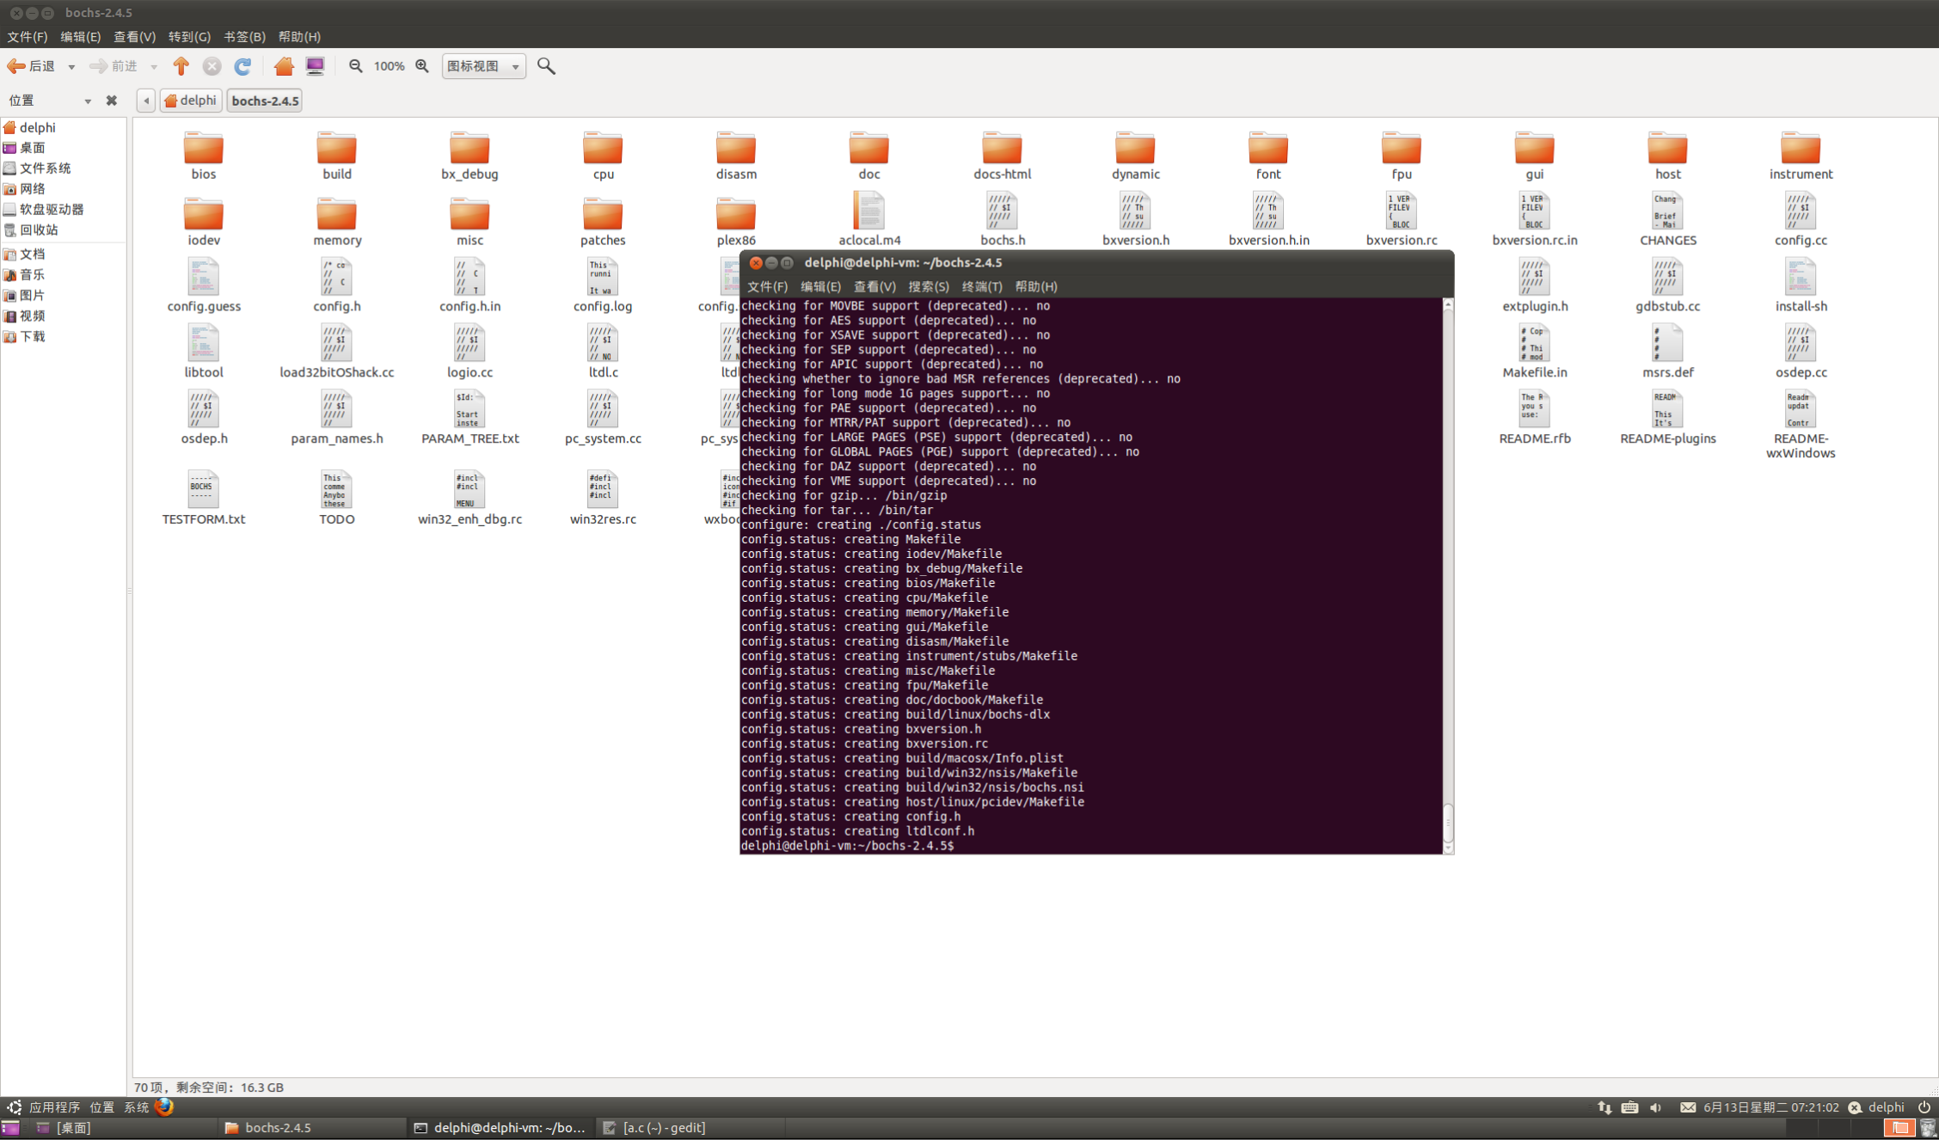Click the Up parent folder arrow icon
The image size is (1939, 1140).
[181, 66]
